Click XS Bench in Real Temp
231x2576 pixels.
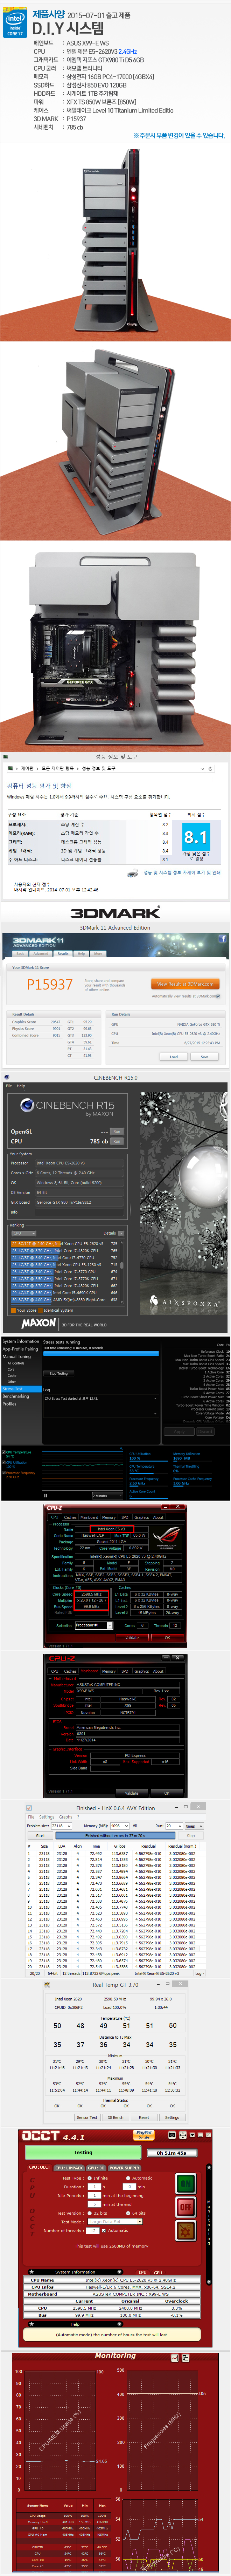[x=116, y=2117]
